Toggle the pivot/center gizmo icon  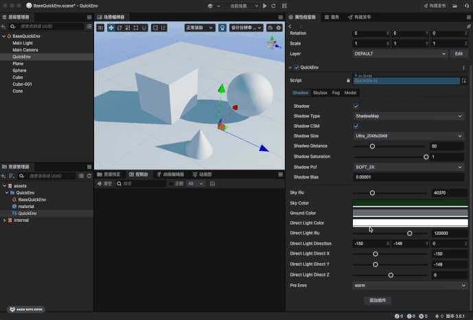pos(155,27)
